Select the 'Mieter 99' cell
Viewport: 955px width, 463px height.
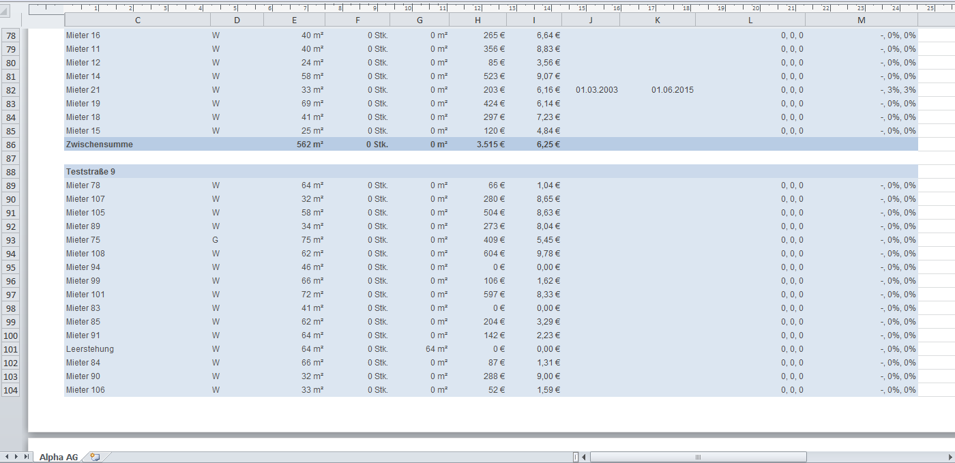point(137,280)
